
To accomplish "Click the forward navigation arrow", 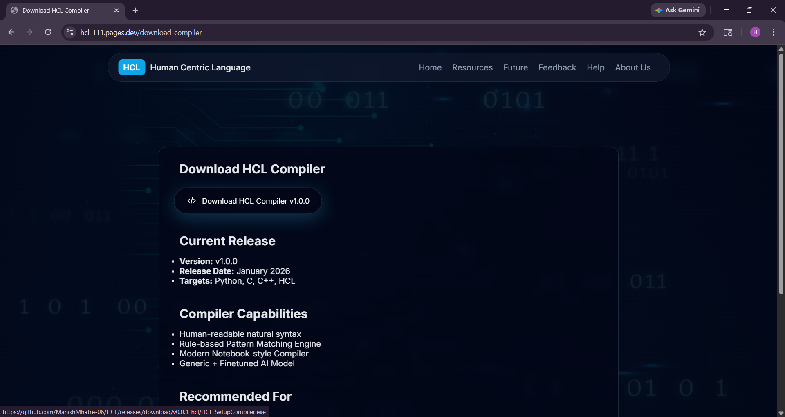I will coord(29,32).
